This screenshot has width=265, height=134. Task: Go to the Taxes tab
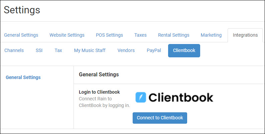click(140, 35)
